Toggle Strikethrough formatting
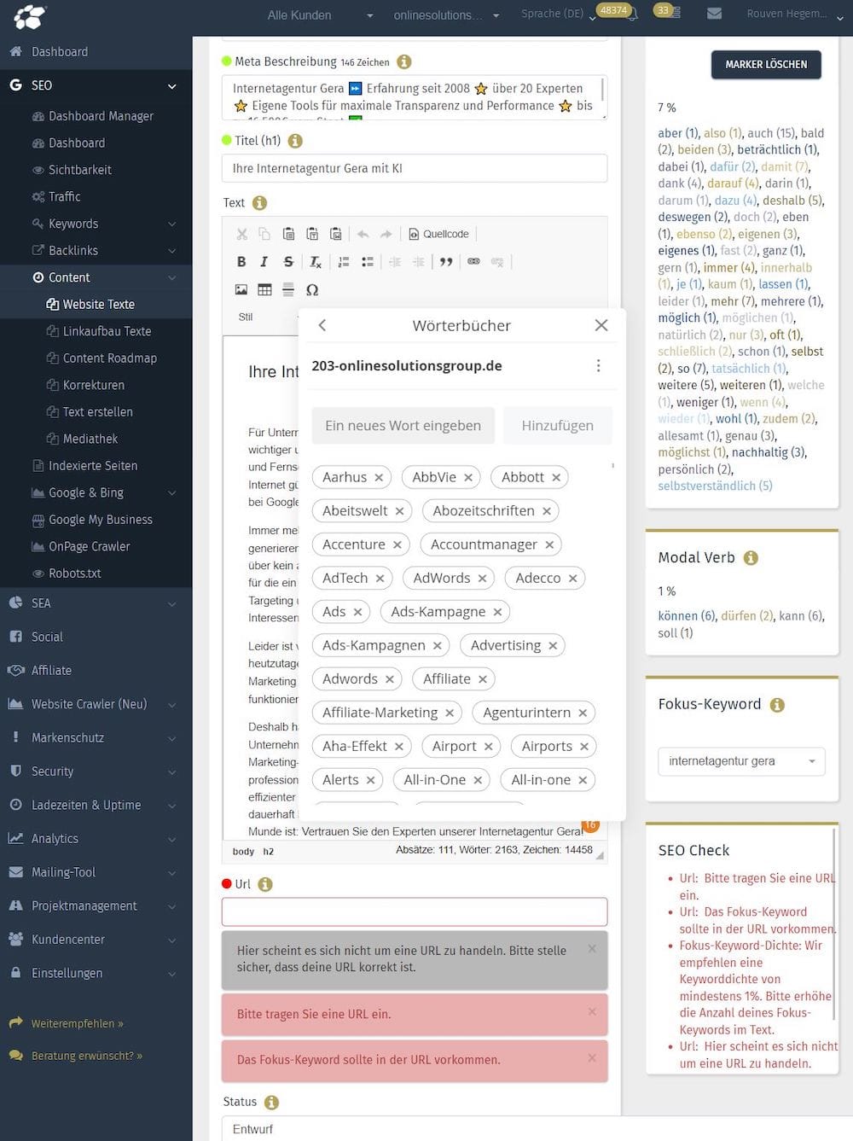853x1141 pixels. [288, 262]
